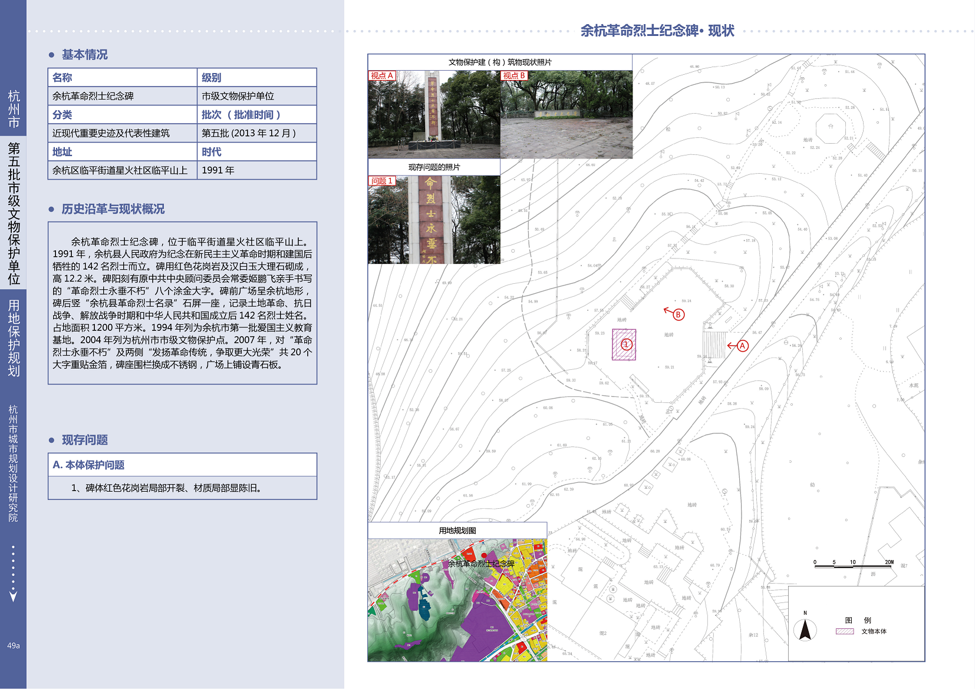975x689 pixels.
Task: Click the octagonal pavilion symbol on map
Action: coord(830,127)
